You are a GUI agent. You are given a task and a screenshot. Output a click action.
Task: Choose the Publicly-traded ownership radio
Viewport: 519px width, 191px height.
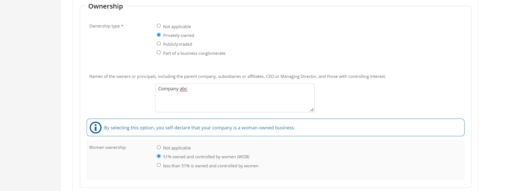159,43
